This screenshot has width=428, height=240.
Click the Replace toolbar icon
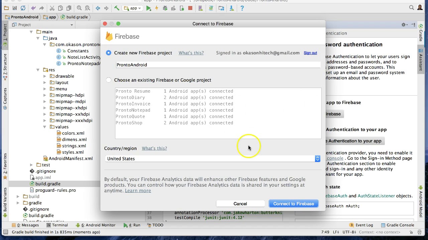(x=87, y=8)
